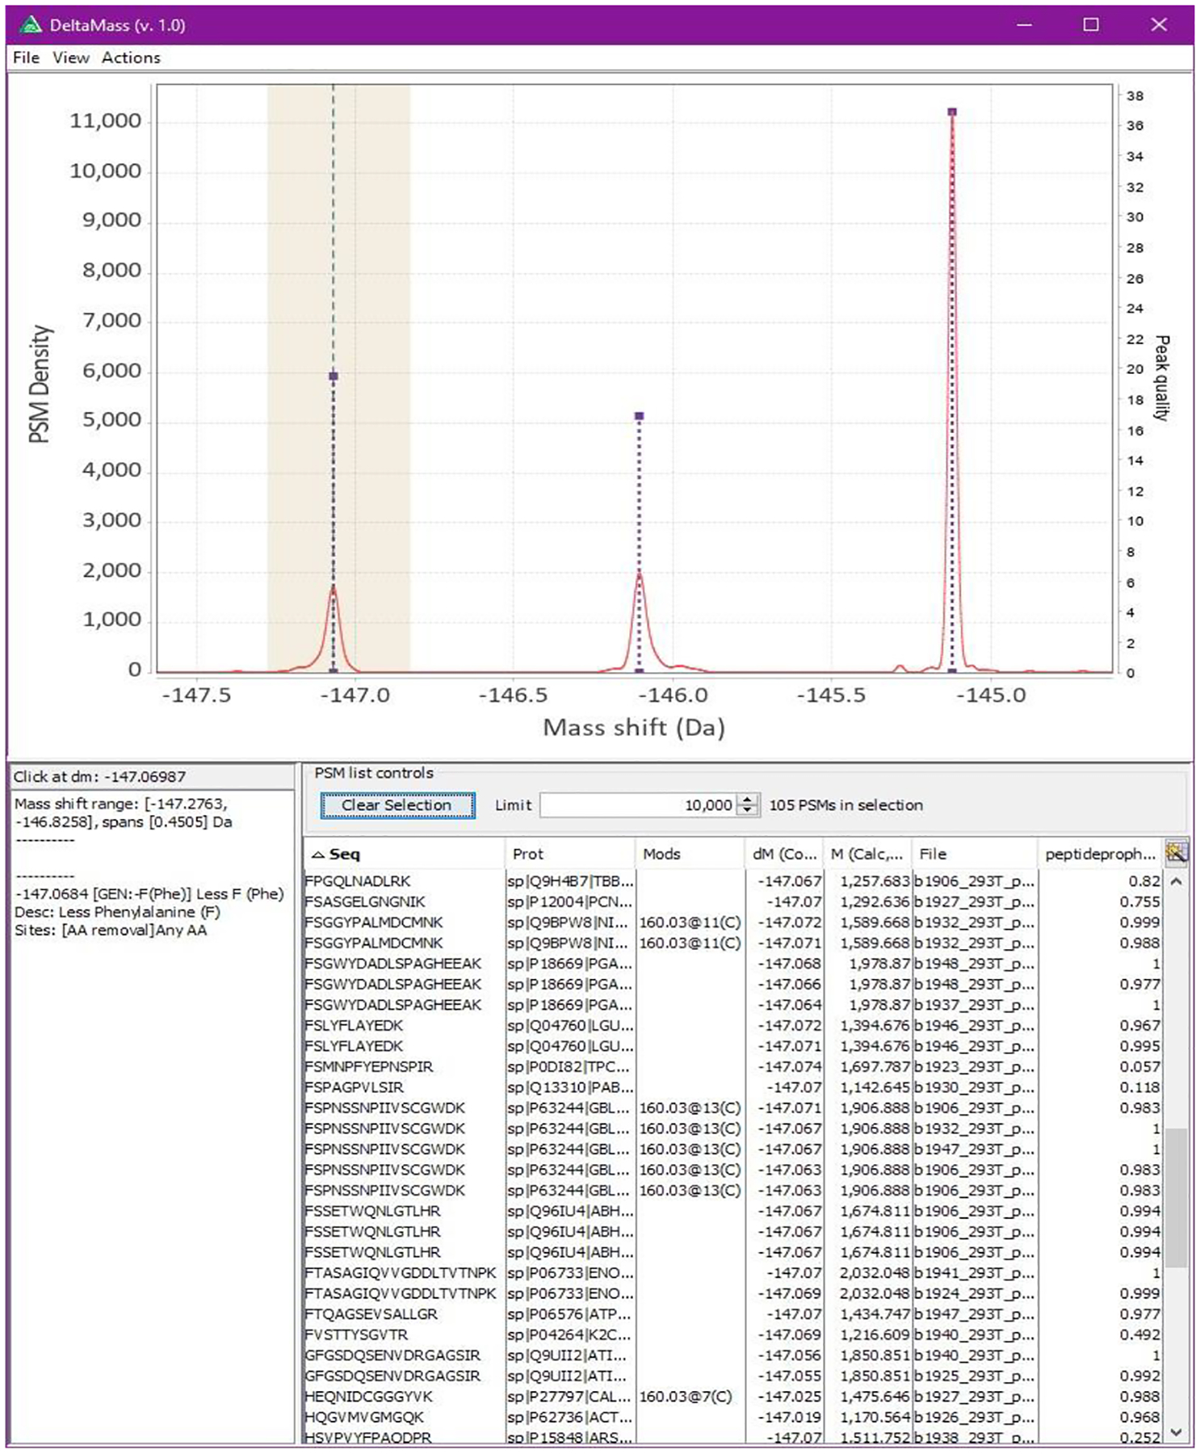This screenshot has height=1454, width=1200.
Task: Click the tallest peak marker near -145.1 Da
Action: tap(952, 112)
